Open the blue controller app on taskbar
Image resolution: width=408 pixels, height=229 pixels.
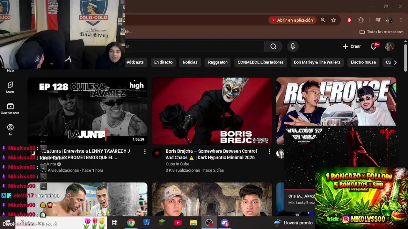[147, 223]
